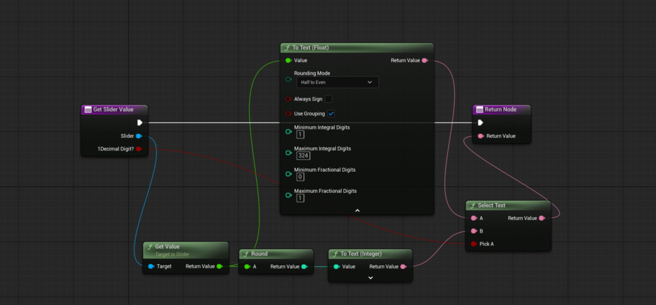Select the Get Slider Value node title

tap(115, 109)
